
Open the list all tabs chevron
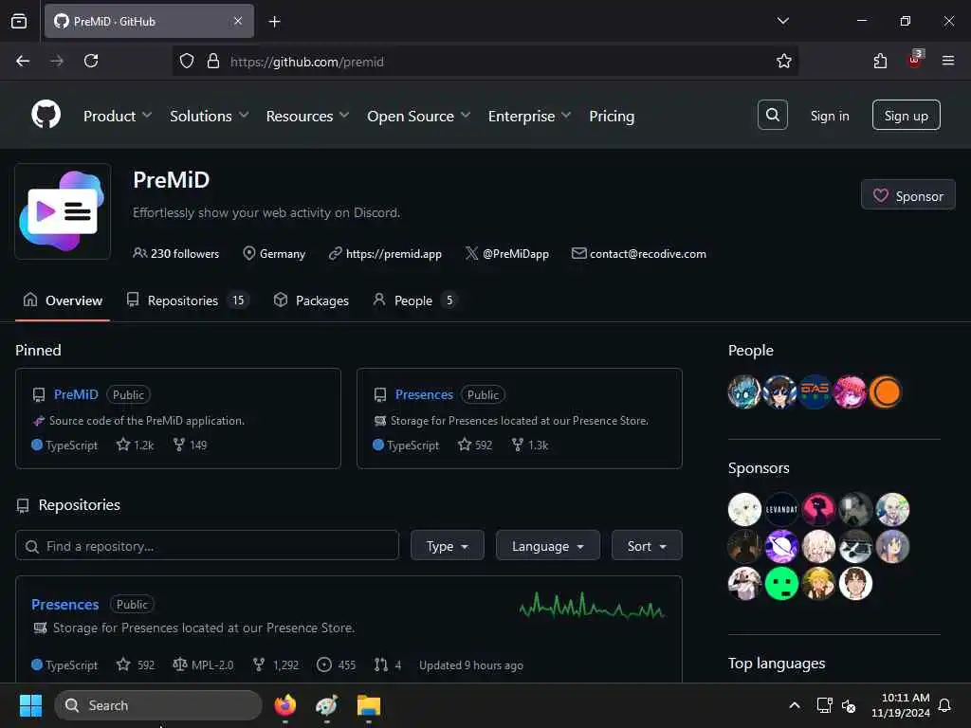782,21
